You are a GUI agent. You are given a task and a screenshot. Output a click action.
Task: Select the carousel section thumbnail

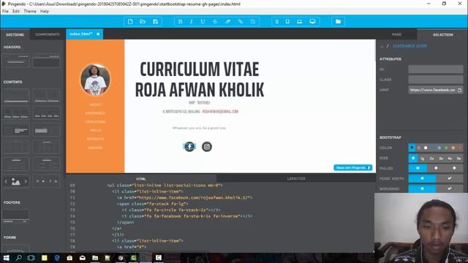16,181
